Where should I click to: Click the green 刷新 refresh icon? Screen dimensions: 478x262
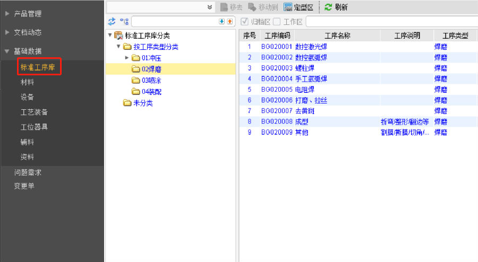(328, 7)
